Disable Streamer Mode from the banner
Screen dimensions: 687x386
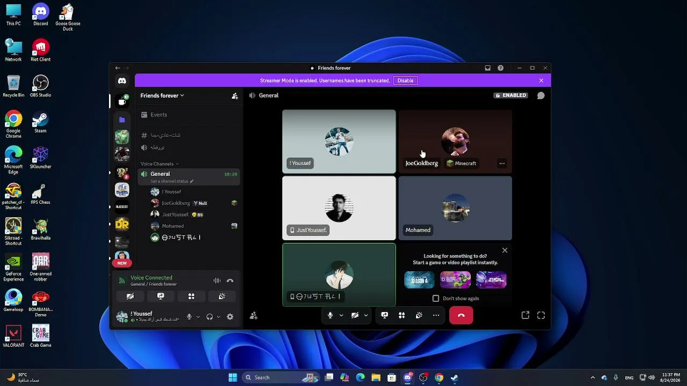[405, 80]
